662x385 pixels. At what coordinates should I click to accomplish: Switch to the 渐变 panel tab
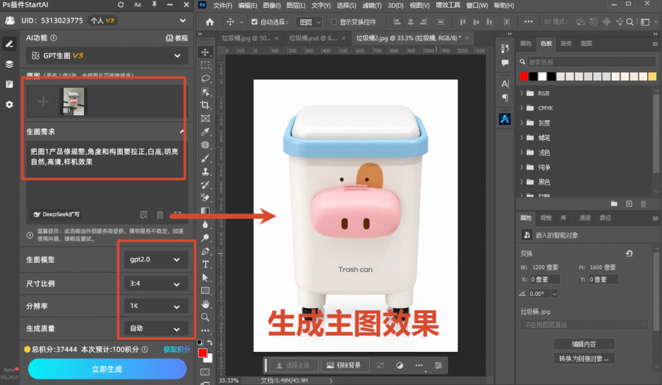pos(566,43)
